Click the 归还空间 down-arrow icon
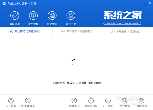The width and height of the screenshot is (153, 110). pos(108,101)
